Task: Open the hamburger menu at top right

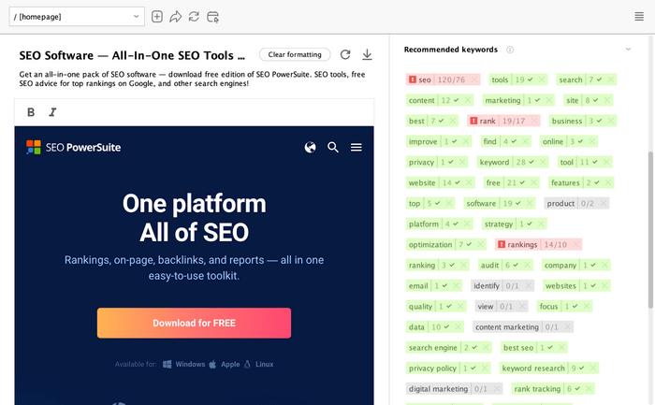Action: click(639, 17)
